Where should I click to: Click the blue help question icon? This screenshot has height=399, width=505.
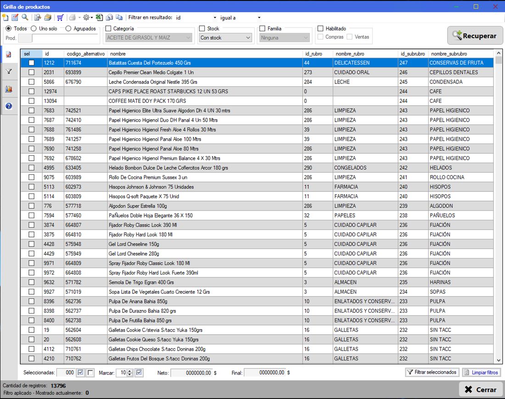tap(9, 106)
